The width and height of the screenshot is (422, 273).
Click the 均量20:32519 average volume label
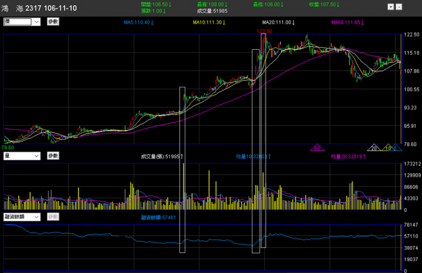click(x=348, y=157)
